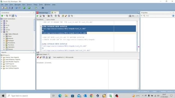
Task: Expand the Packages tree node
Action: point(4,41)
